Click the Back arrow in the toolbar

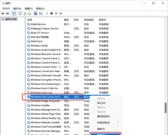pyautogui.click(x=3, y=13)
